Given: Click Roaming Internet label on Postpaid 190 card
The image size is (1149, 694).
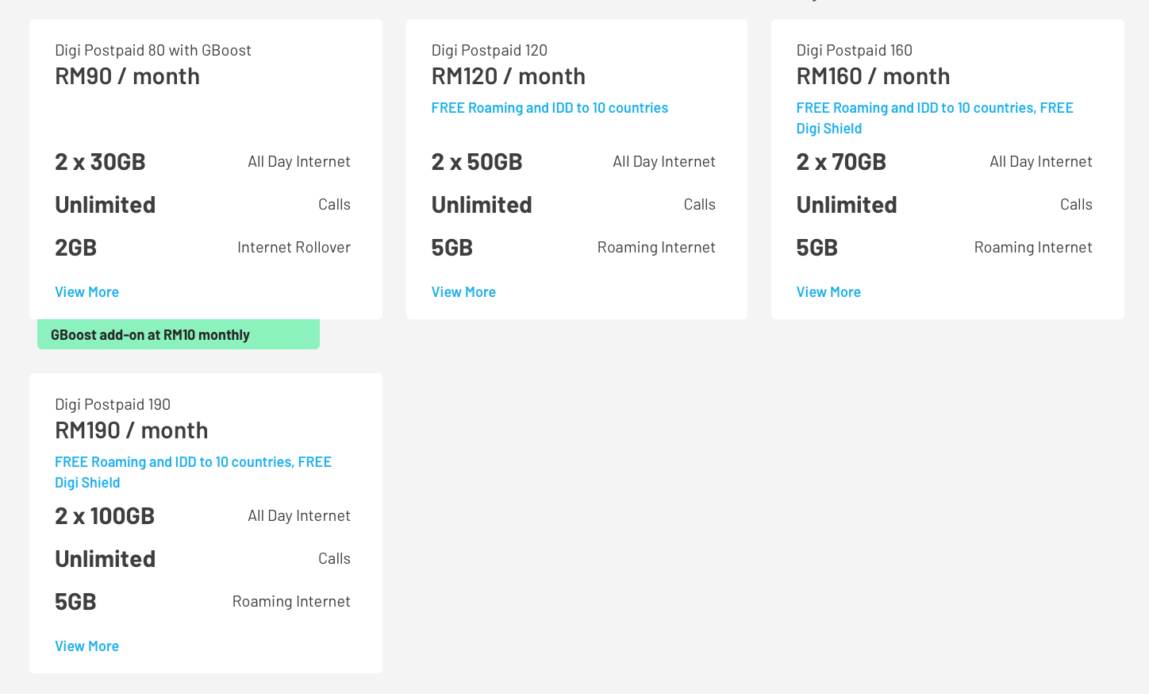Looking at the screenshot, I should tap(291, 602).
